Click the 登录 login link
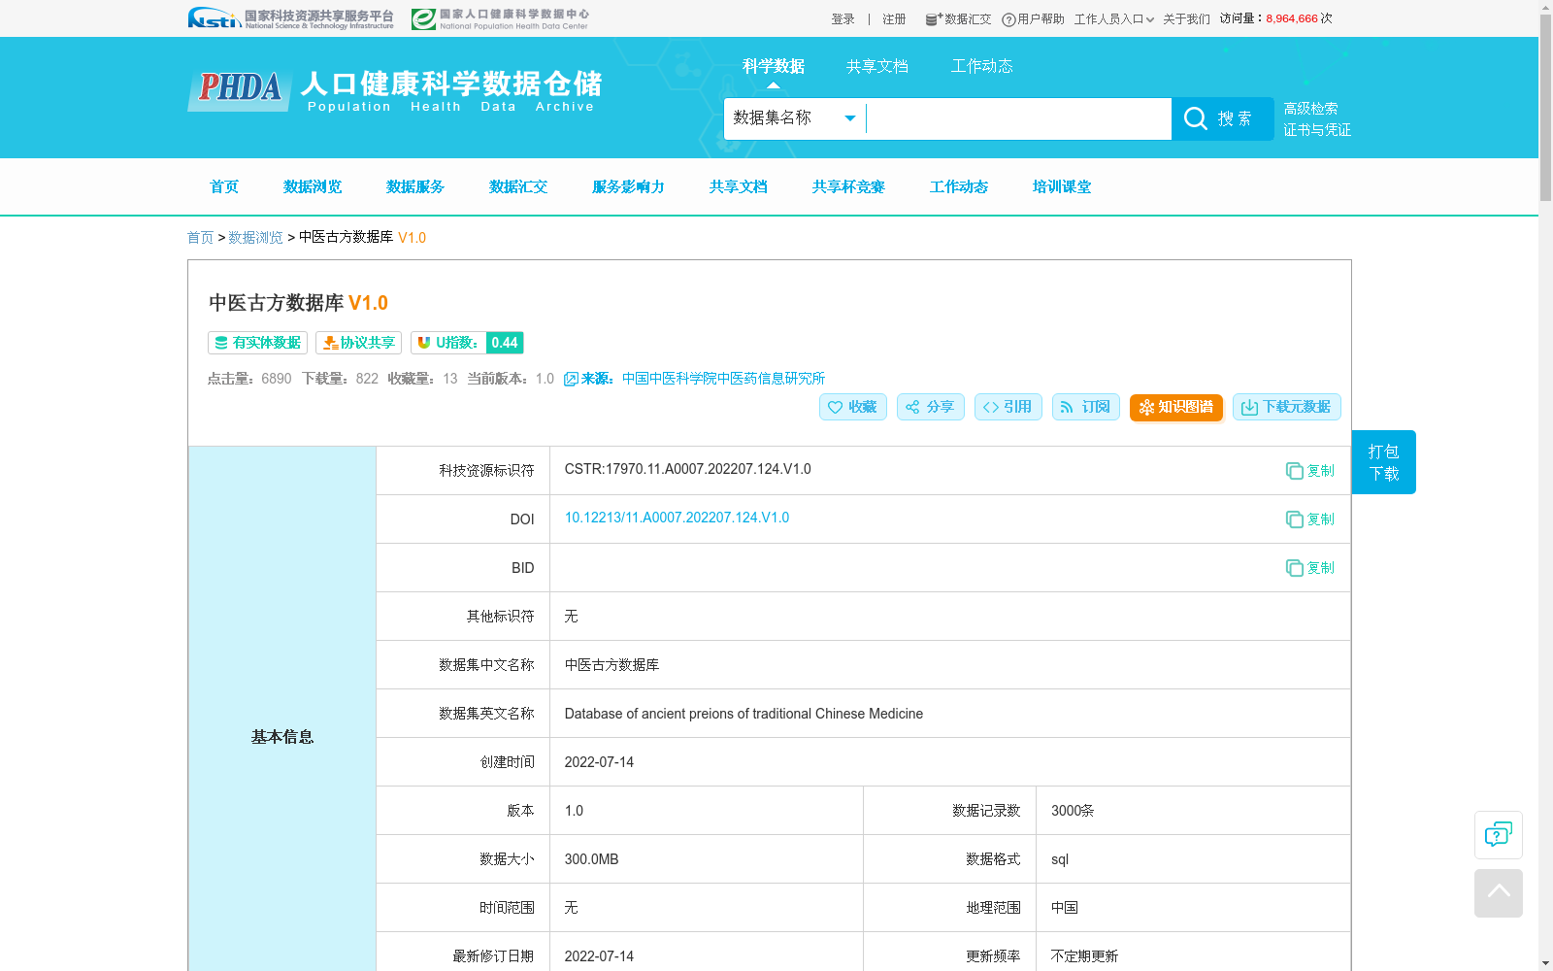The image size is (1553, 971). (843, 19)
